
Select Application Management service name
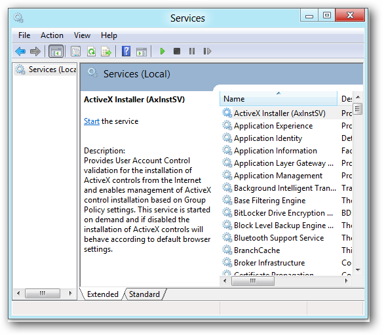coord(278,176)
